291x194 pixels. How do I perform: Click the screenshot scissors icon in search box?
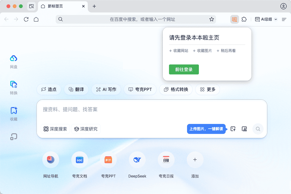pos(244,129)
